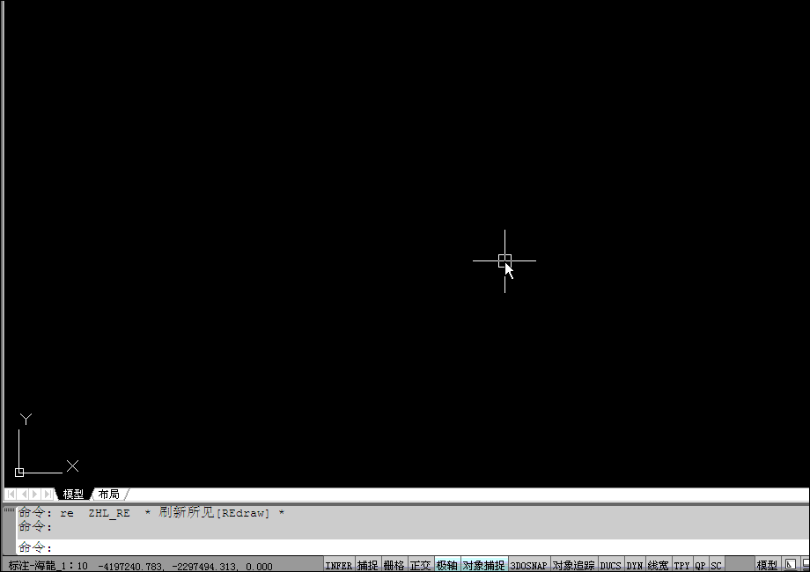This screenshot has width=810, height=572.
Task: Toggle QP quick properties
Action: point(700,565)
